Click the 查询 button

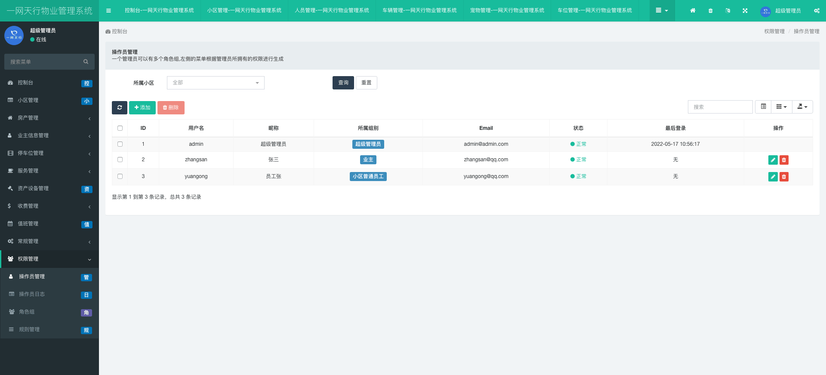(343, 83)
